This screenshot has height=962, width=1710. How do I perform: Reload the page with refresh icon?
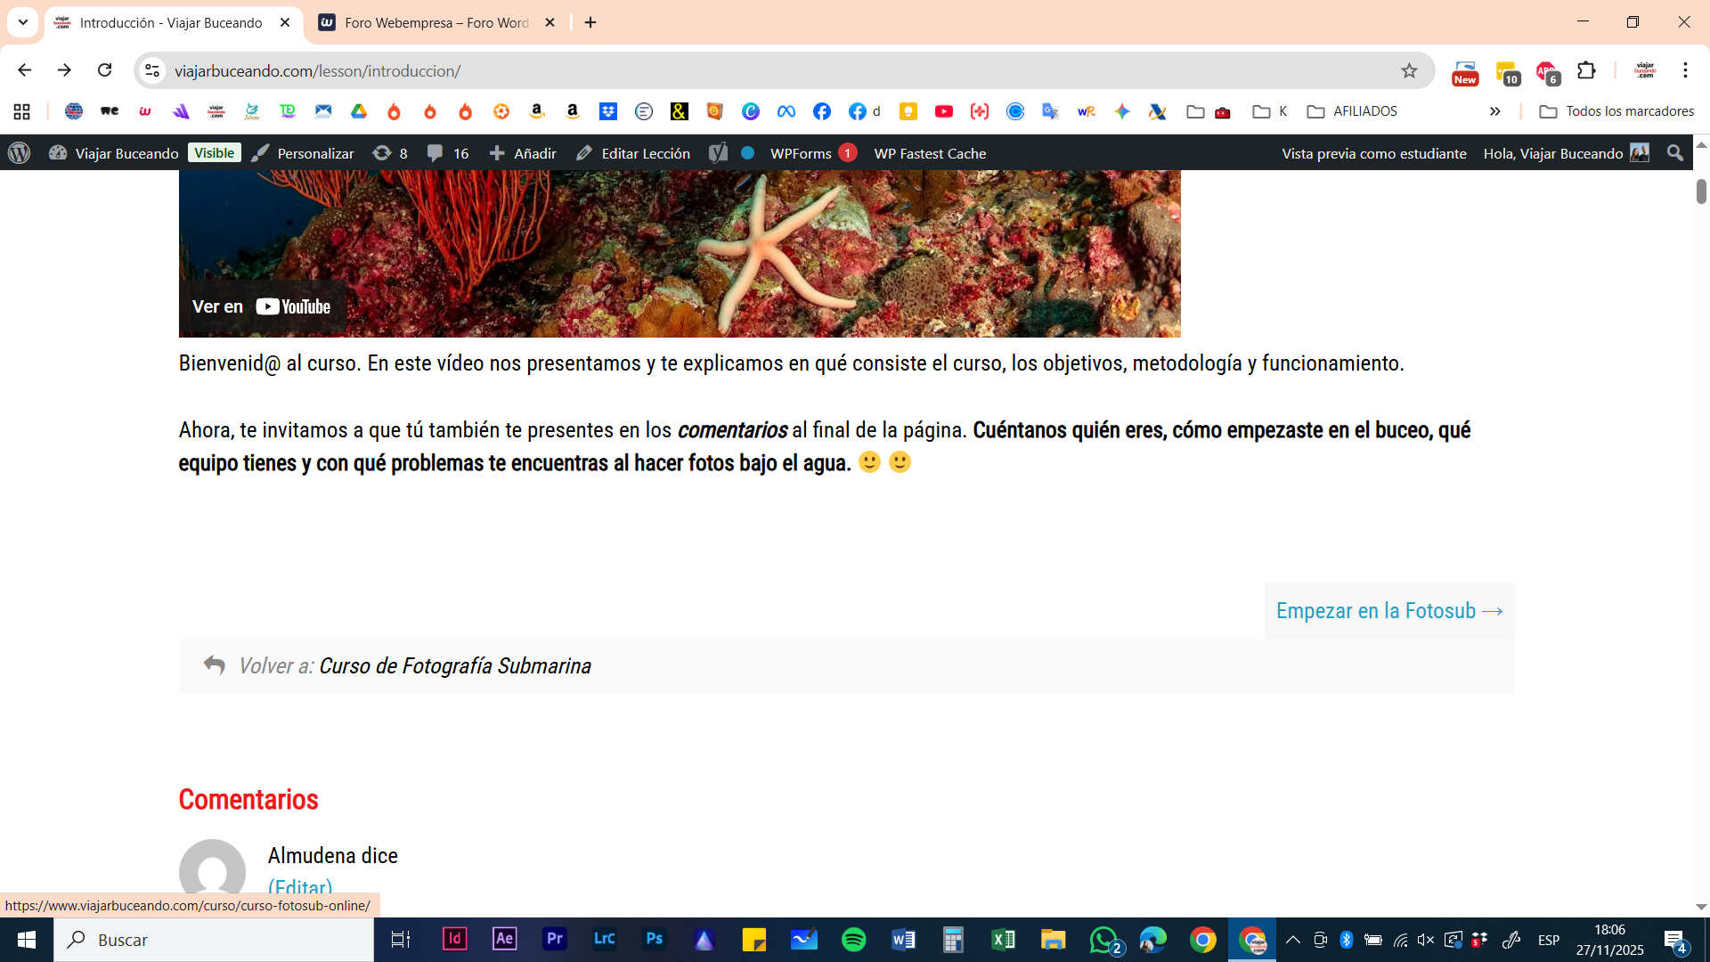point(105,70)
